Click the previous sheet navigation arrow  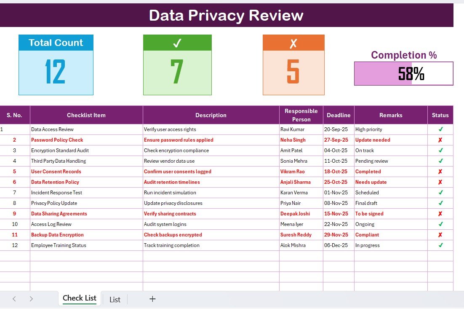tap(14, 299)
